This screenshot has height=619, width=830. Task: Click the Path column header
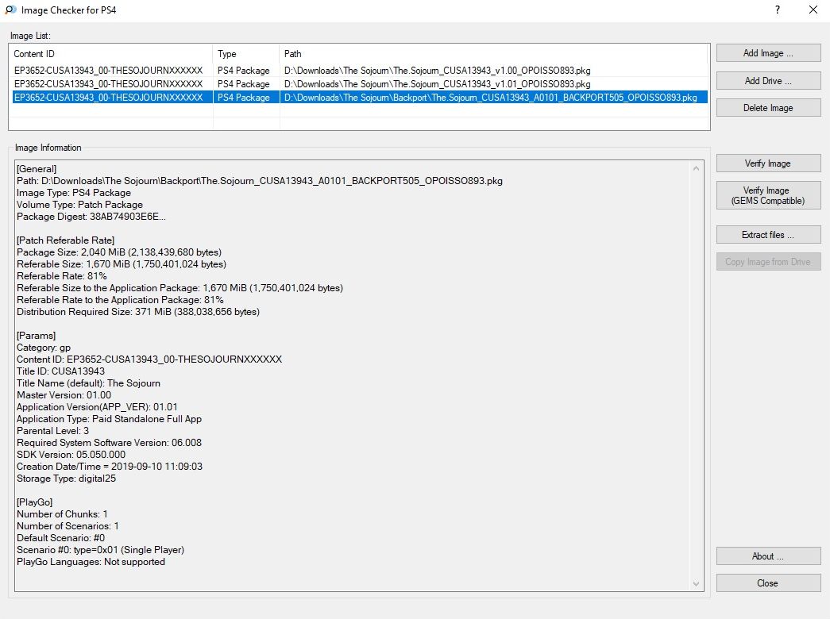(492, 54)
